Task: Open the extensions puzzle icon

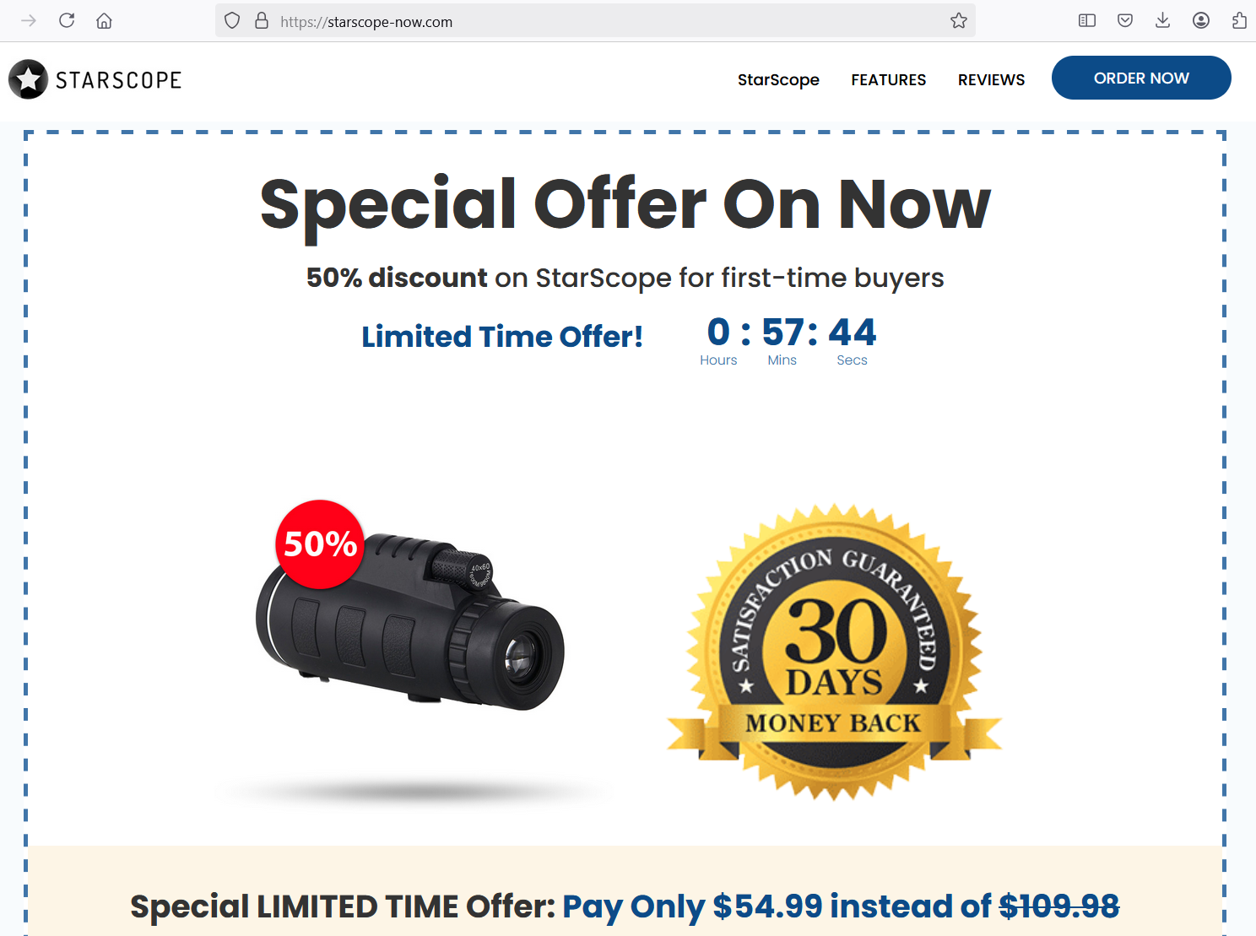Action: [x=1238, y=20]
